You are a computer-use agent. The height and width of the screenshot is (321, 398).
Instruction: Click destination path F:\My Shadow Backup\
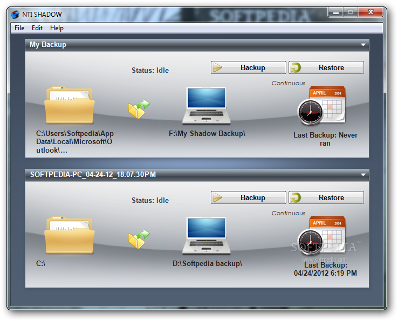[207, 134]
